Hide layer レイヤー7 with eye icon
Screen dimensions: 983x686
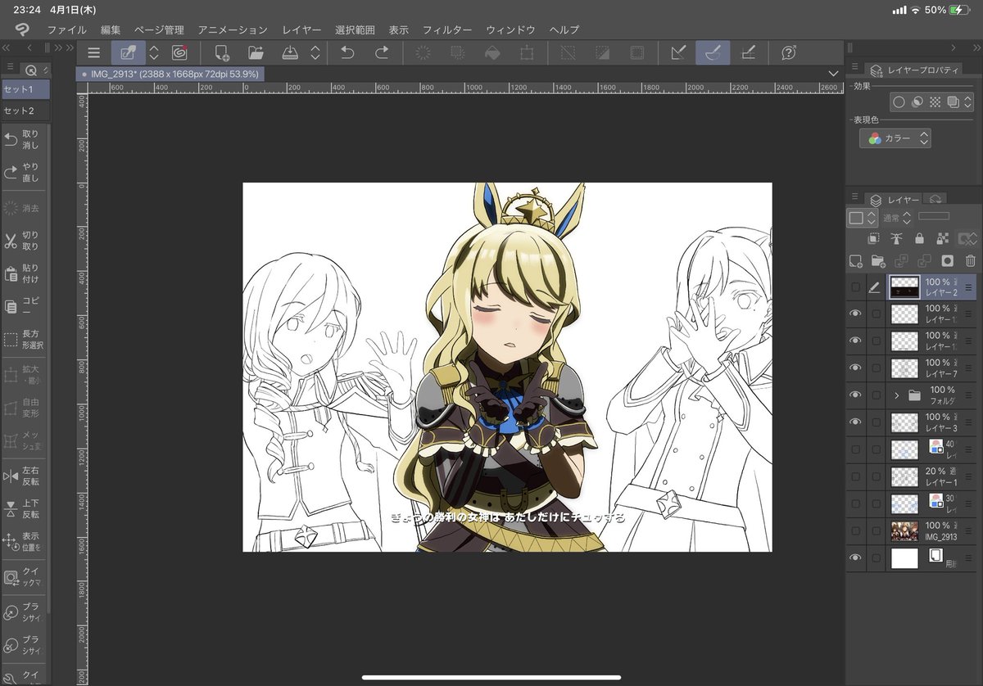coord(856,368)
